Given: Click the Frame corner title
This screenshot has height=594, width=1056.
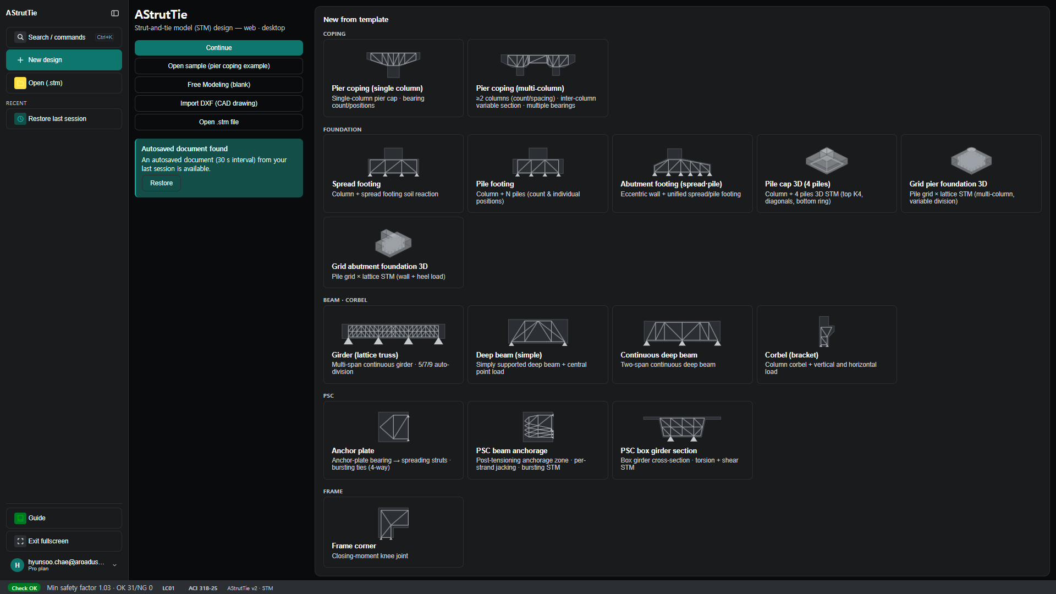Looking at the screenshot, I should click(x=354, y=546).
